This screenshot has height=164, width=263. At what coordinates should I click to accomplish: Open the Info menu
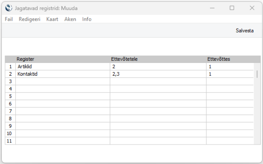click(x=87, y=19)
